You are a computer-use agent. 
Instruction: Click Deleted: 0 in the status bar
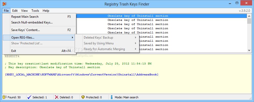(66, 97)
